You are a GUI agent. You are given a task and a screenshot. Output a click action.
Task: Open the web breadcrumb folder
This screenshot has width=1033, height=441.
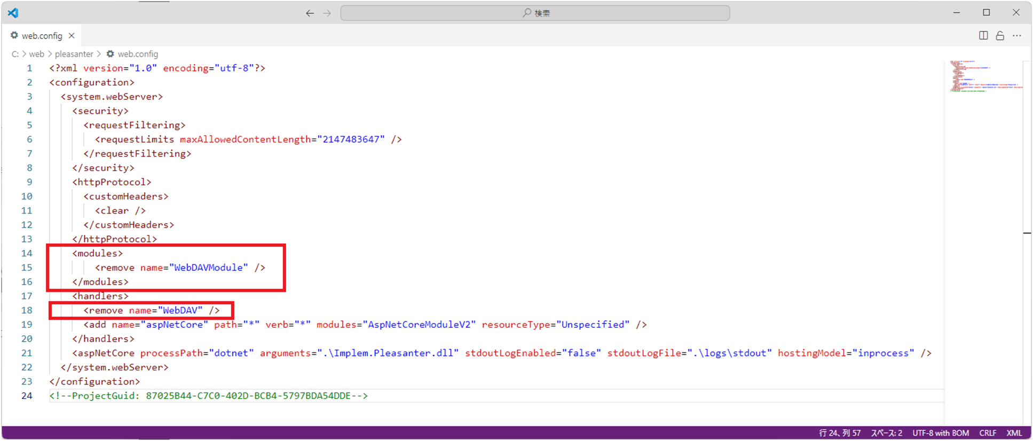pyautogui.click(x=36, y=54)
